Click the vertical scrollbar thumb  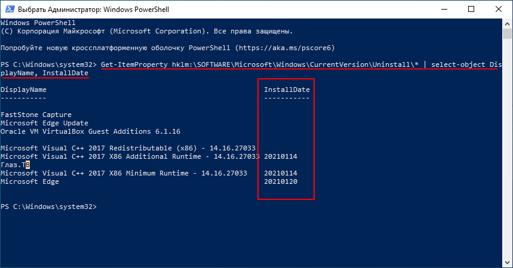point(507,33)
